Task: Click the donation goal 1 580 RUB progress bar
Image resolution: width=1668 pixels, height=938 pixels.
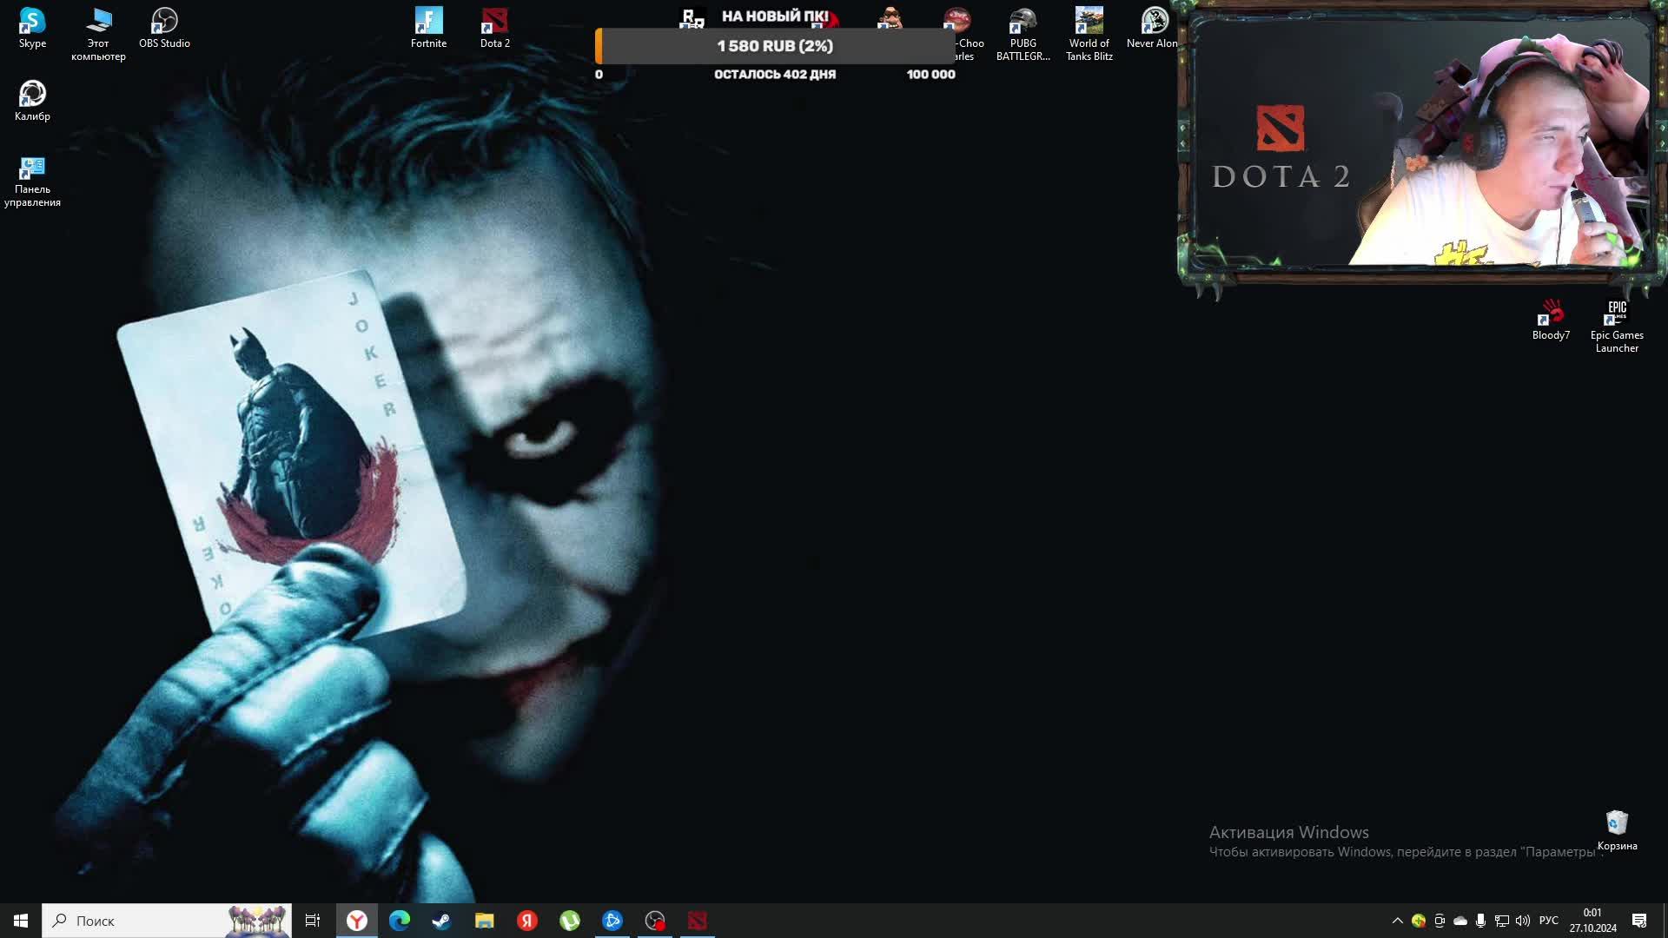Action: point(775,46)
